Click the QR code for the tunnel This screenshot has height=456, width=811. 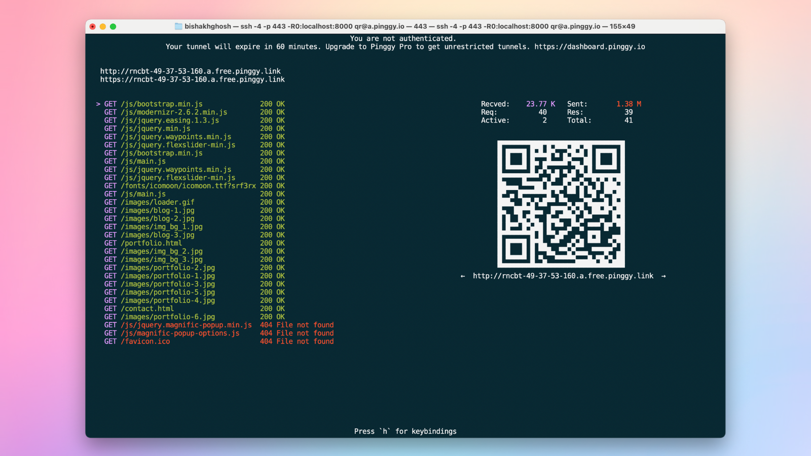click(561, 204)
